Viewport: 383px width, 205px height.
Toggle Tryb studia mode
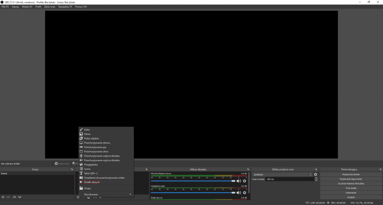[x=351, y=188]
